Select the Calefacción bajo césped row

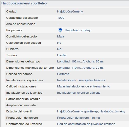pyautogui.click(x=67, y=43)
